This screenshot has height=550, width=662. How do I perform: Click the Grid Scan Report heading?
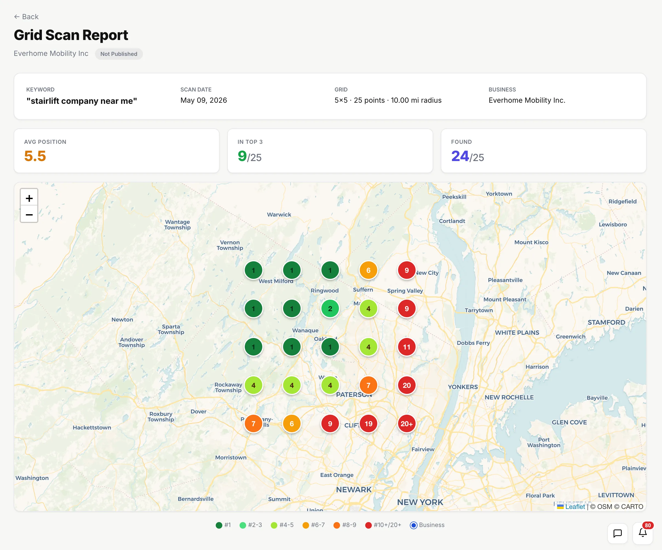(x=71, y=35)
